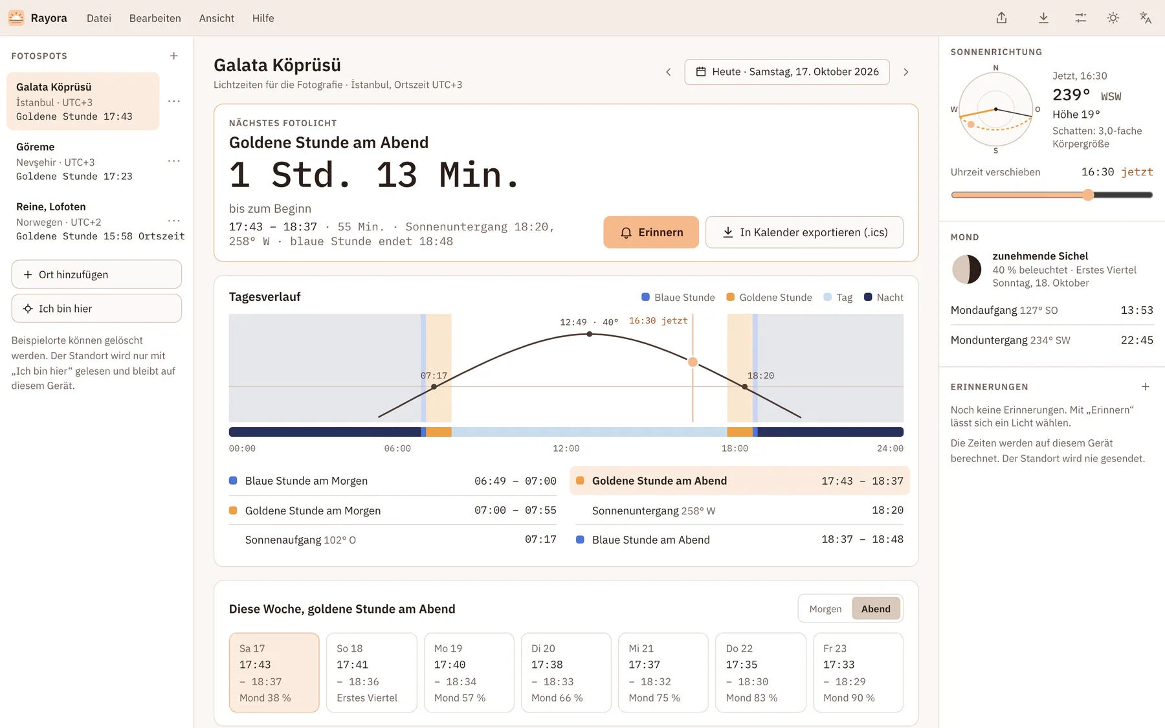
Task: Select the Do 22 day card
Action: pos(760,673)
